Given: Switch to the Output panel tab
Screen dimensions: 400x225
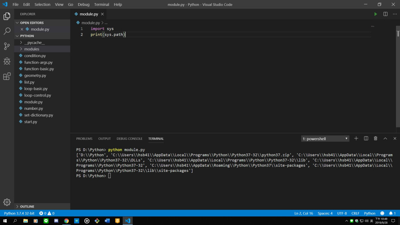Looking at the screenshot, I should click(105, 139).
